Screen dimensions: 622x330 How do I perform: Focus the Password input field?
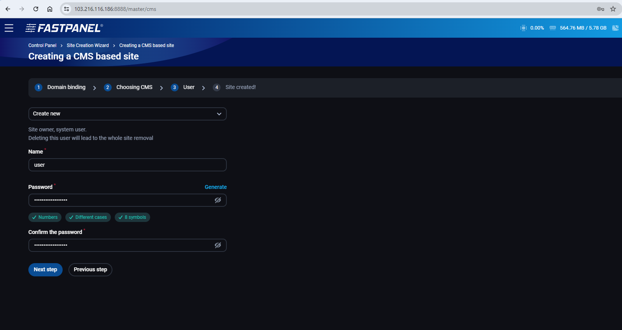128,200
